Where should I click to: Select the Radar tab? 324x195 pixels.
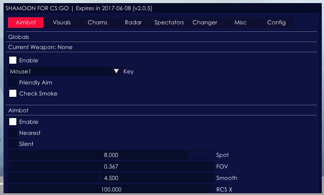click(133, 23)
